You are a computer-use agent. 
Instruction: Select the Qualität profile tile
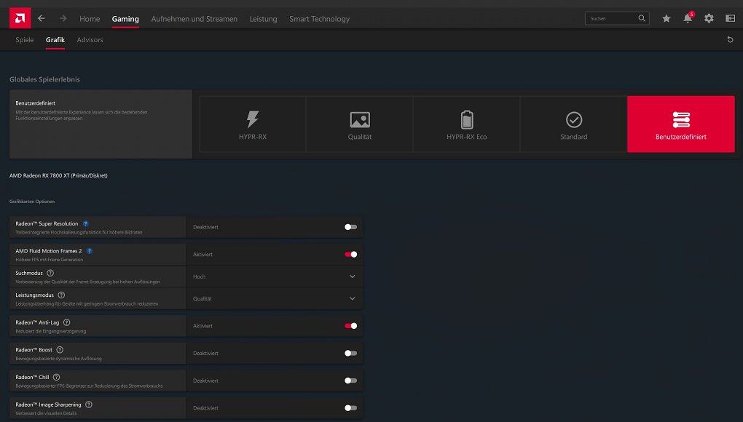tap(360, 124)
